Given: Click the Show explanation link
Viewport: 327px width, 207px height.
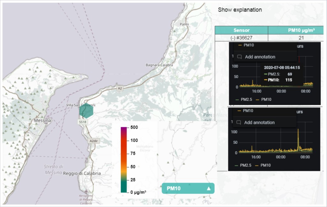Looking at the screenshot, I should [x=240, y=10].
